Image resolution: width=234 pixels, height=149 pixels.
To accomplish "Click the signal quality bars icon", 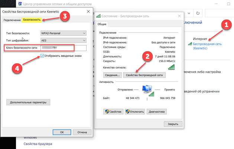I will 171,67.
